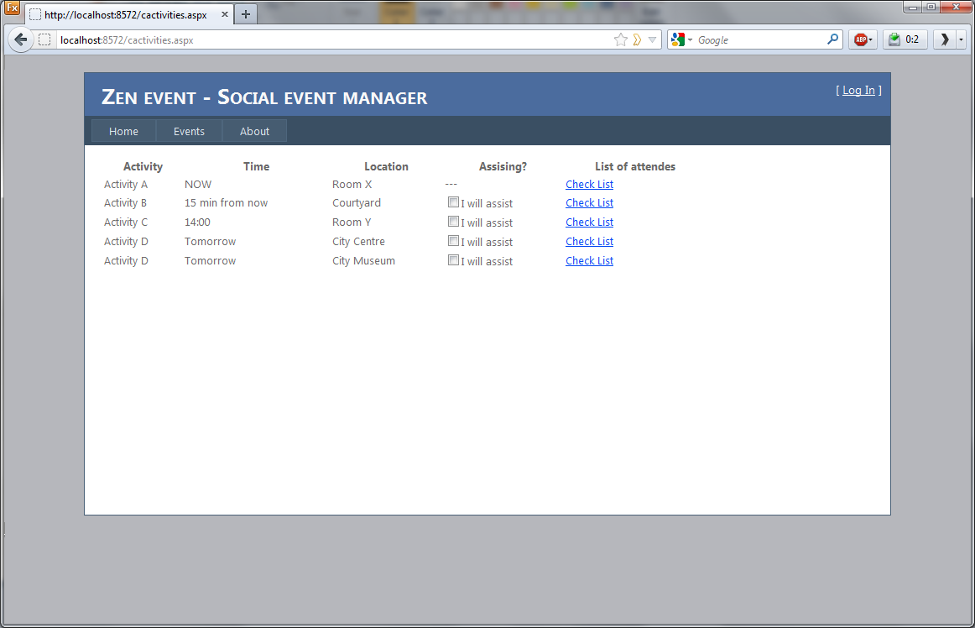Click the 'City Museum' location cell

pos(363,261)
